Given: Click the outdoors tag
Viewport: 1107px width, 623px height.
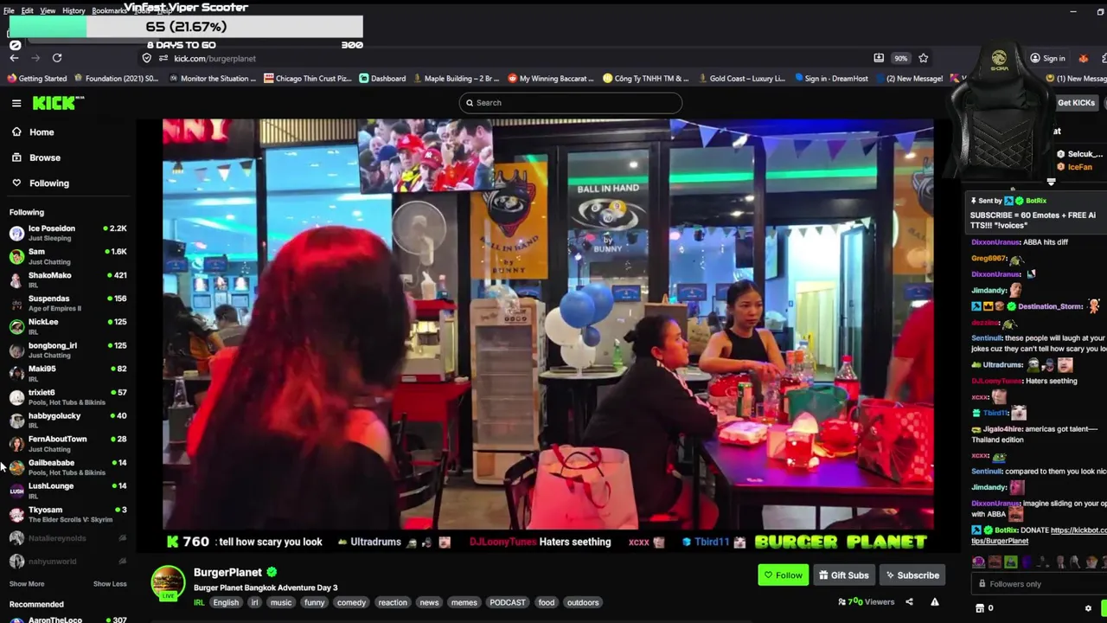Looking at the screenshot, I should pos(583,602).
